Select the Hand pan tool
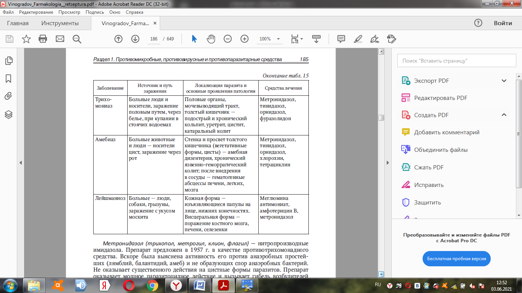 coord(211,39)
